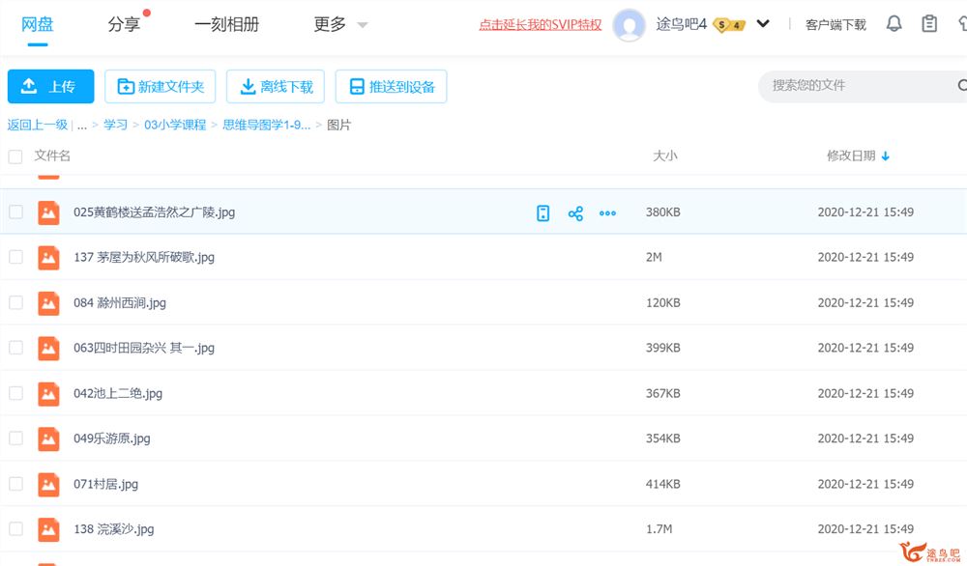Screen dimensions: 967x566
Task: Toggle the select-all checkbox beside 文件名
Action: 15,156
